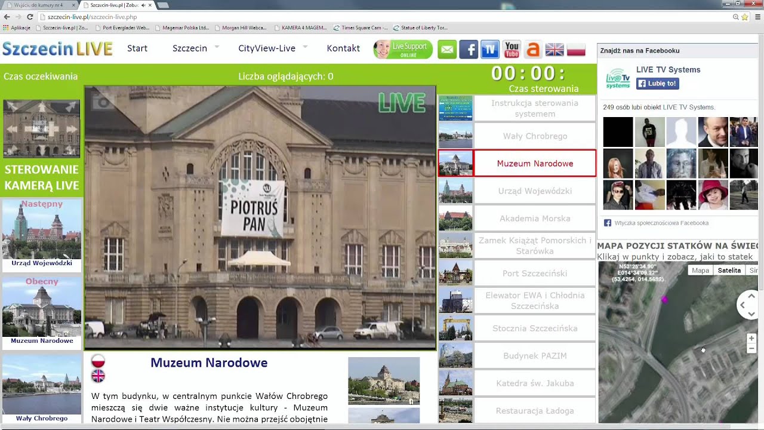Select the Urząd Wojewódzki camera view
This screenshot has height=430, width=764.
tap(535, 191)
